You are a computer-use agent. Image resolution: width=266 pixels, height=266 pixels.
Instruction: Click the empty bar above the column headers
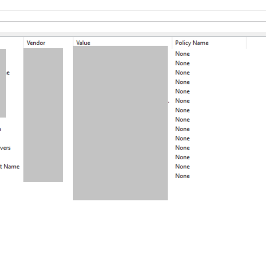click(x=133, y=27)
